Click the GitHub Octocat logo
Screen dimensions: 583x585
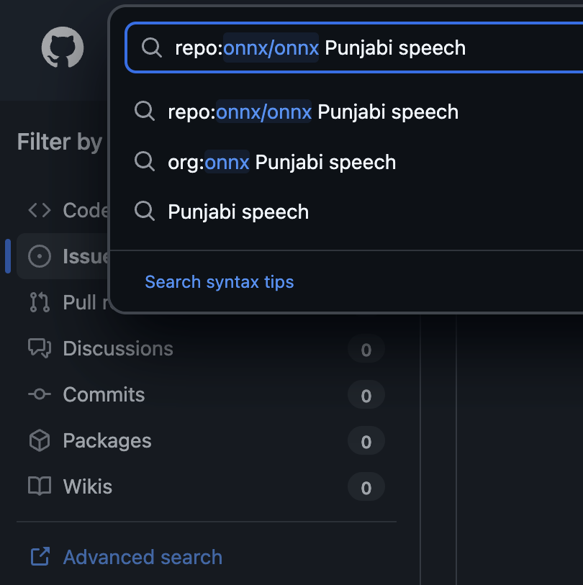coord(63,49)
